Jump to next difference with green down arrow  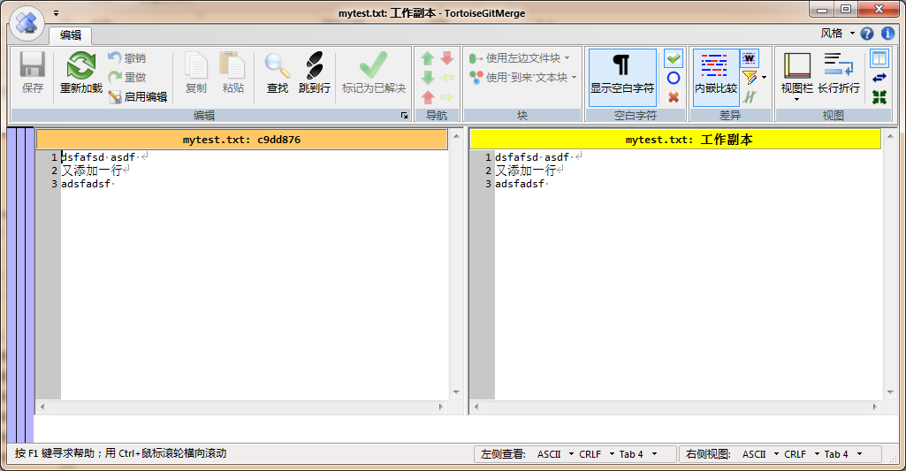tap(428, 78)
